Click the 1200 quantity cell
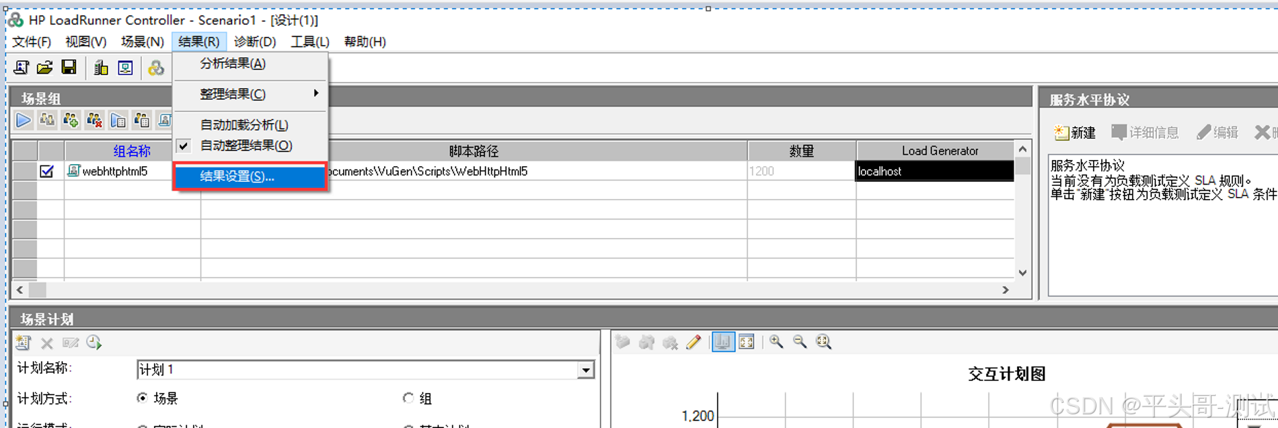The height and width of the screenshot is (428, 1278). [801, 171]
